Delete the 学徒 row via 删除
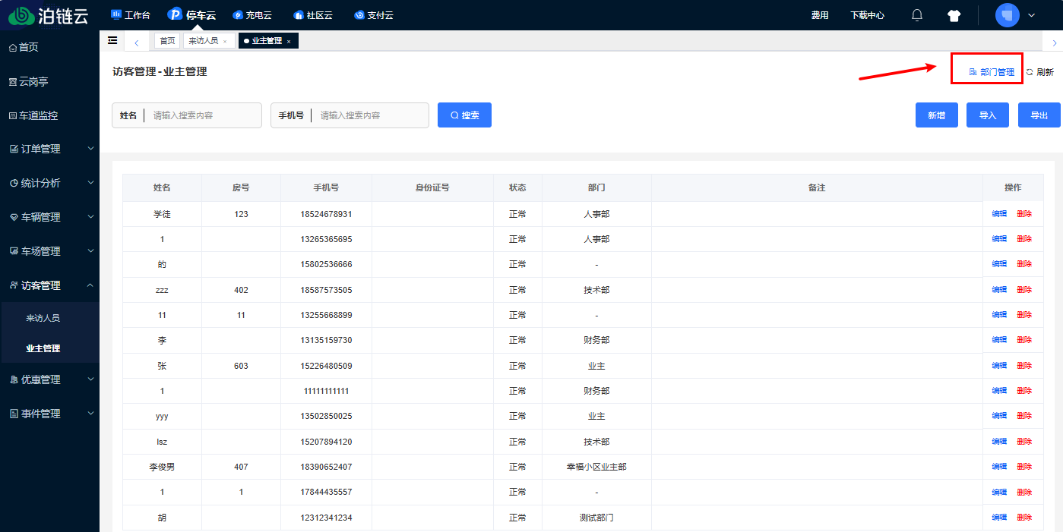Screen dimensions: 1063x532 pos(1024,214)
